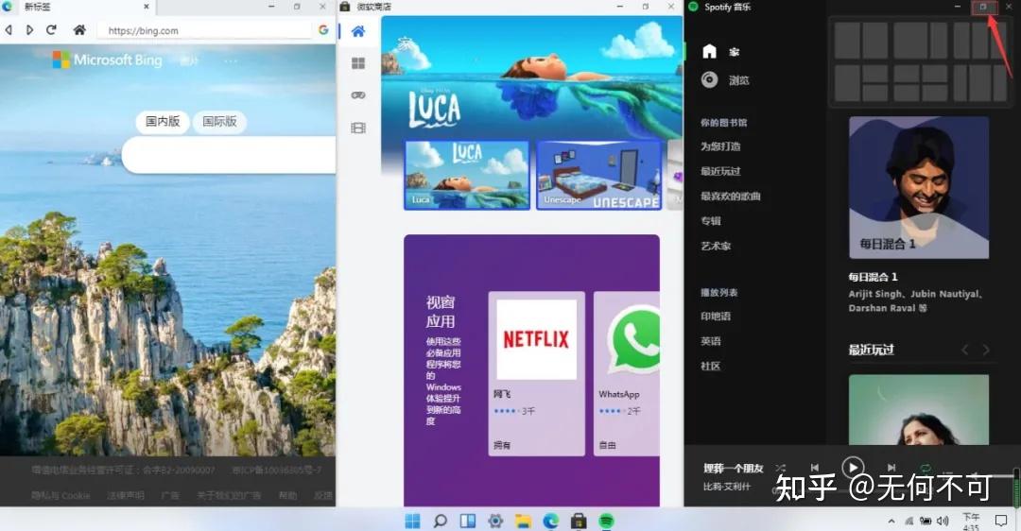Open File Explorer from the taskbar

click(x=524, y=521)
